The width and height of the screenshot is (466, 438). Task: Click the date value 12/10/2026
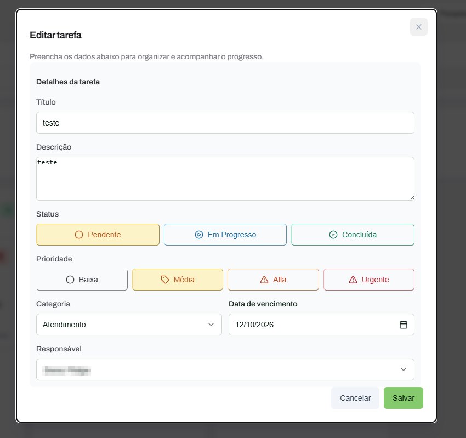pyautogui.click(x=254, y=325)
